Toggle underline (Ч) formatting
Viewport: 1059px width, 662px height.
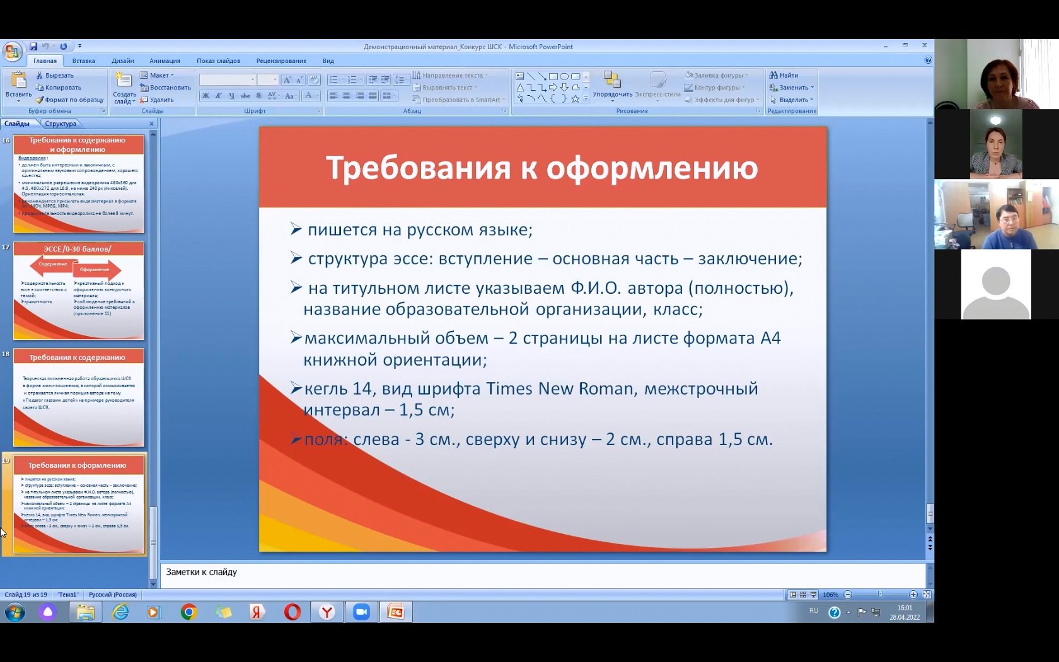(232, 96)
